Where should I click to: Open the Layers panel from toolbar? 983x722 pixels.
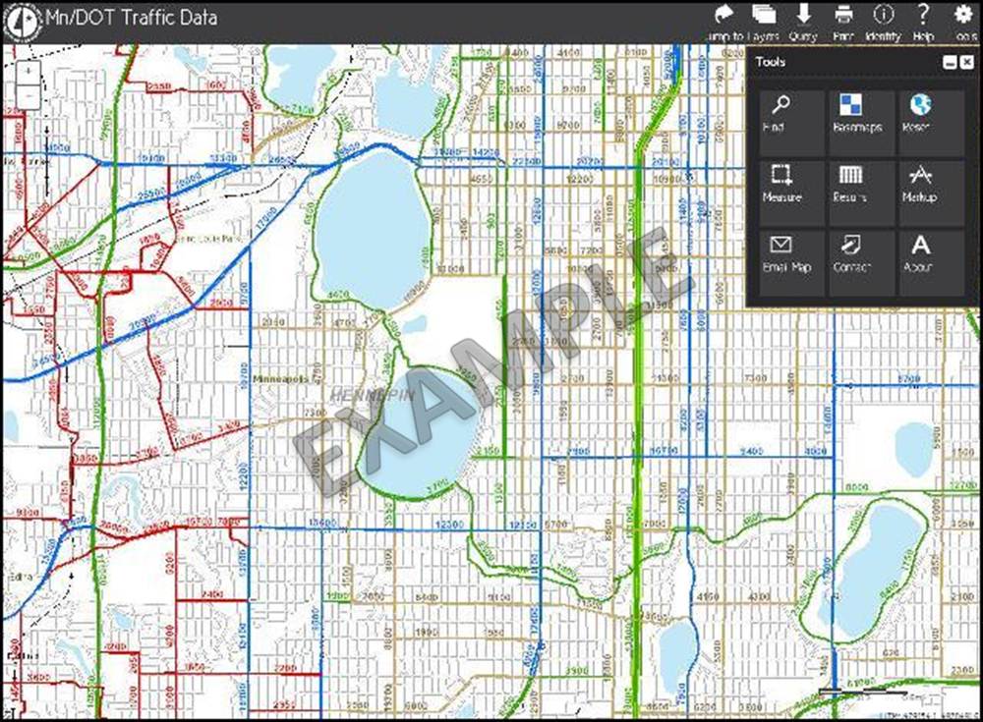tap(764, 15)
